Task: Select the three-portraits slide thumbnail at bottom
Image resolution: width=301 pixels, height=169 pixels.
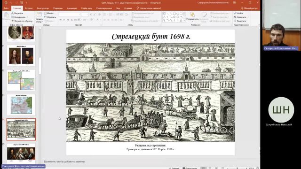Action: click(21, 154)
